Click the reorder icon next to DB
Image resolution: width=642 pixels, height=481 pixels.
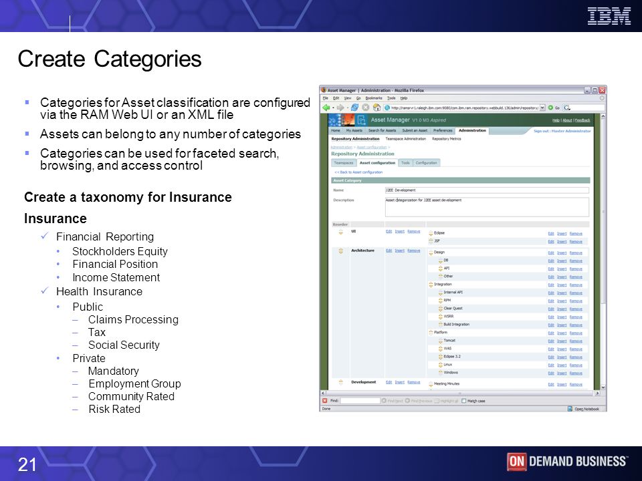pos(441,260)
